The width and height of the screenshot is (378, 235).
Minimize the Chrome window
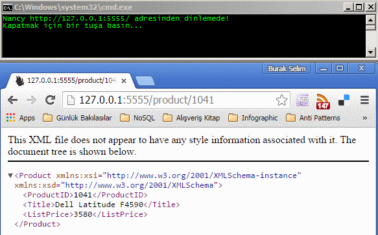[x=324, y=69]
